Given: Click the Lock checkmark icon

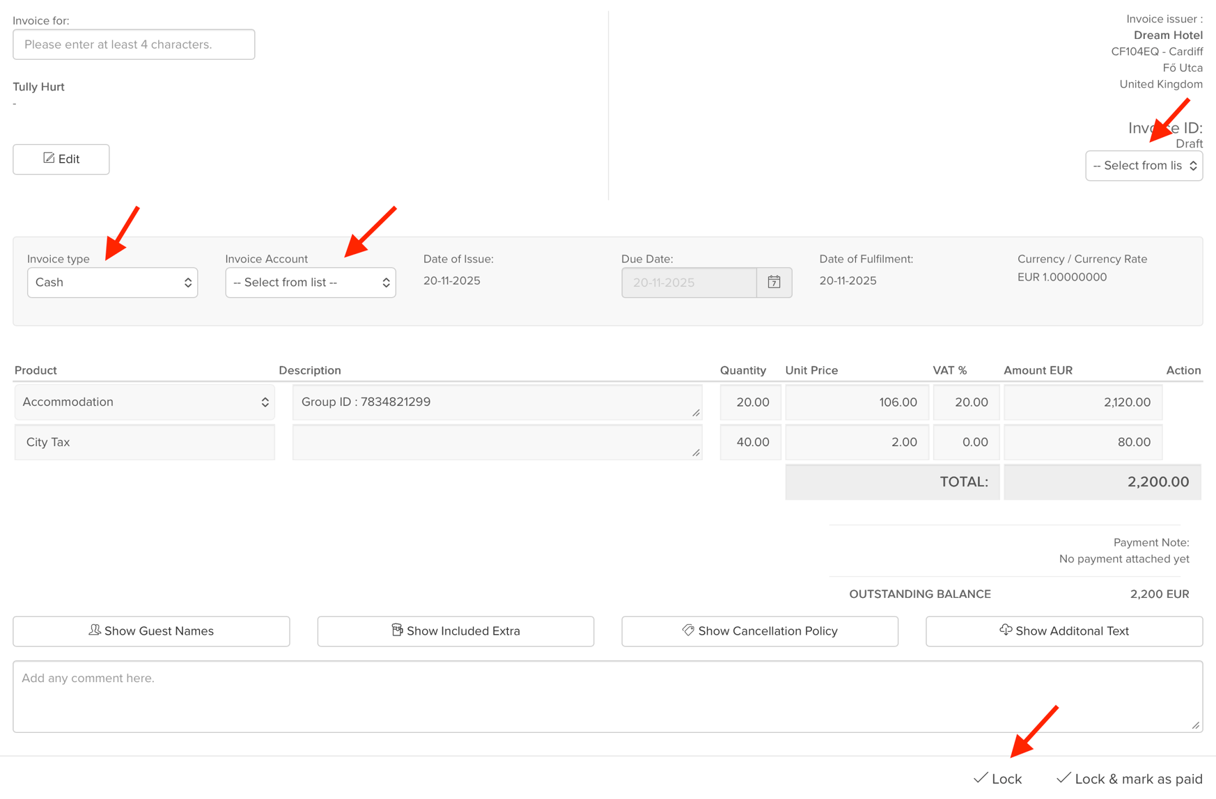Looking at the screenshot, I should coord(981,778).
